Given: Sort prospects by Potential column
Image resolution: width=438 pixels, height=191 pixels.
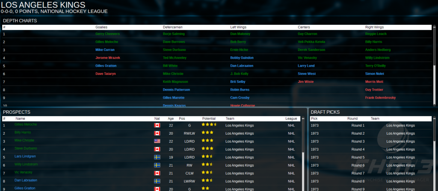Looking at the screenshot, I should click(x=209, y=119).
